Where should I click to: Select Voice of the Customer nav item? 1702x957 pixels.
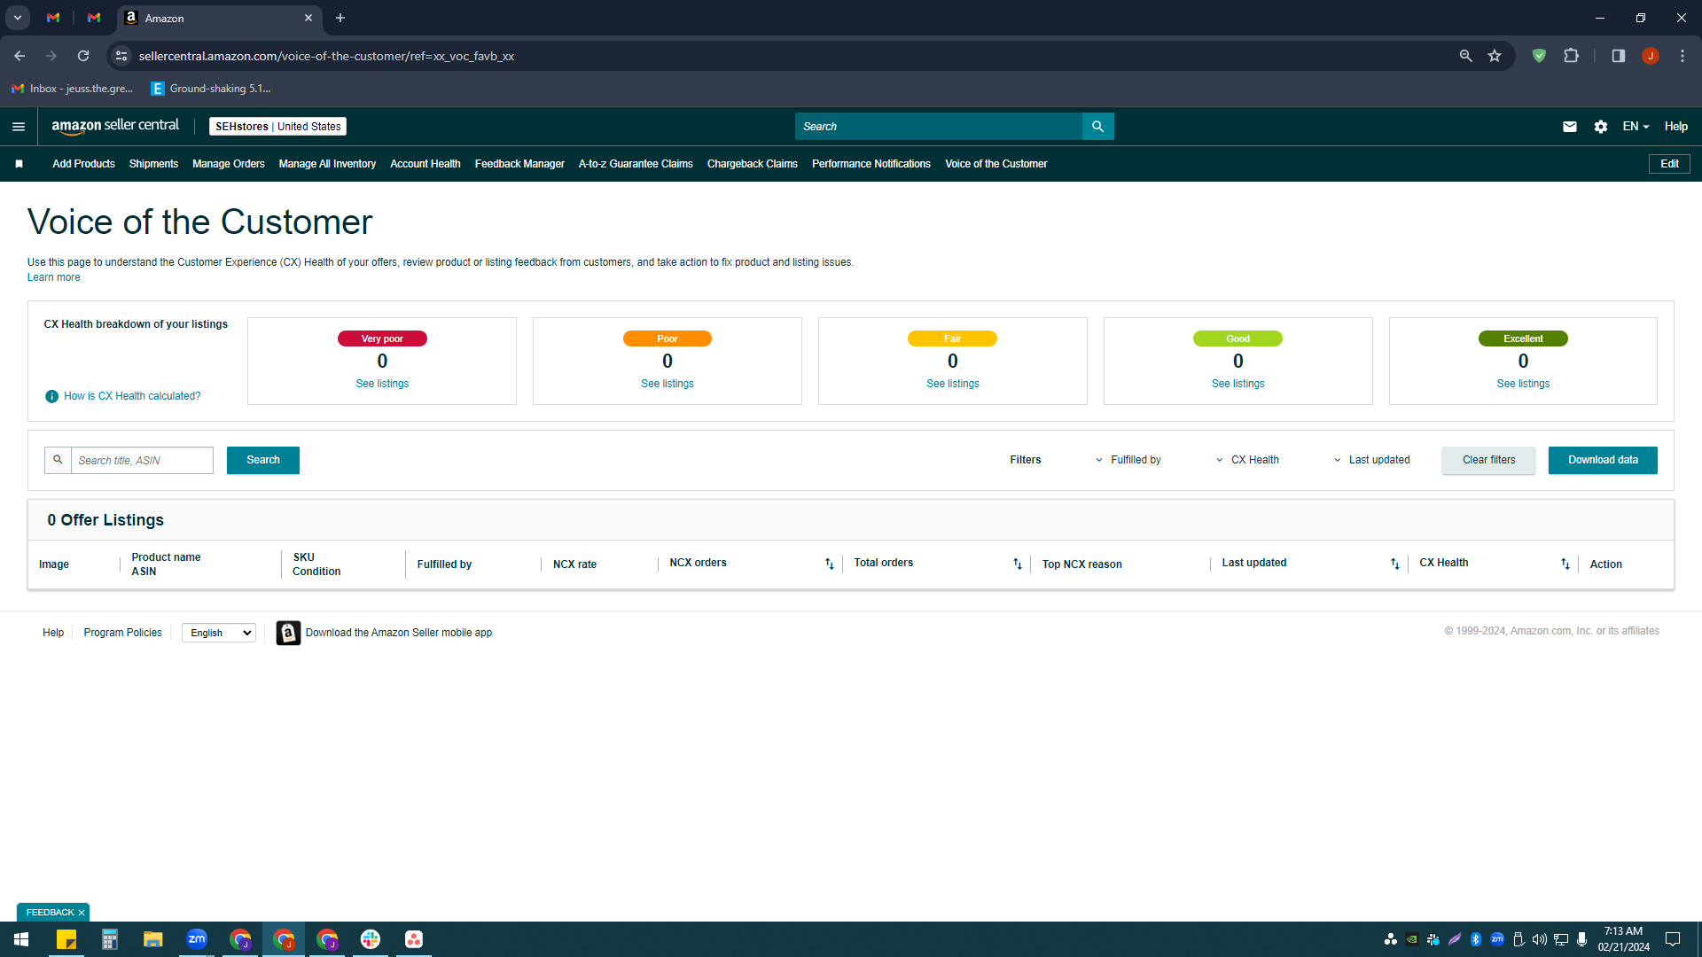[x=996, y=164]
